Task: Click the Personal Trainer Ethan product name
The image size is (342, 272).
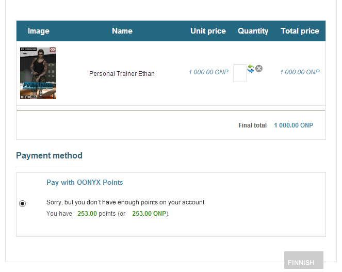Action: point(122,74)
